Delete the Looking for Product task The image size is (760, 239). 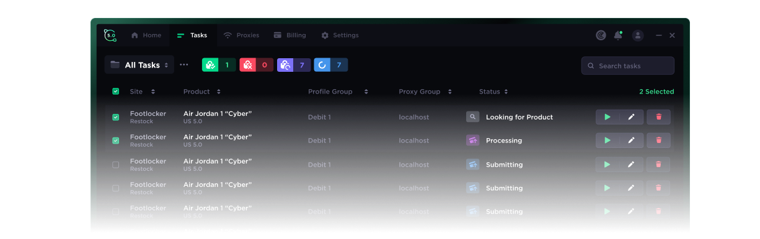[658, 117]
